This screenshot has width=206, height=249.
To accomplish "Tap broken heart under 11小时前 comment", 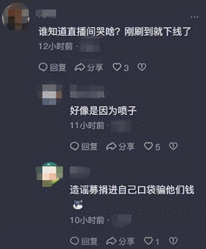I will click(173, 146).
